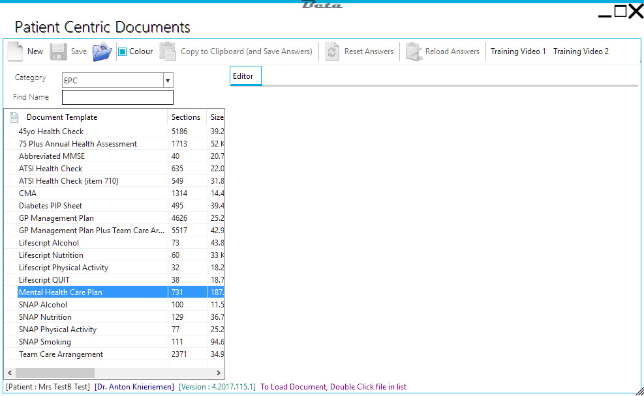Select the GP Management Plan template
Image resolution: width=644 pixels, height=396 pixels.
[56, 218]
